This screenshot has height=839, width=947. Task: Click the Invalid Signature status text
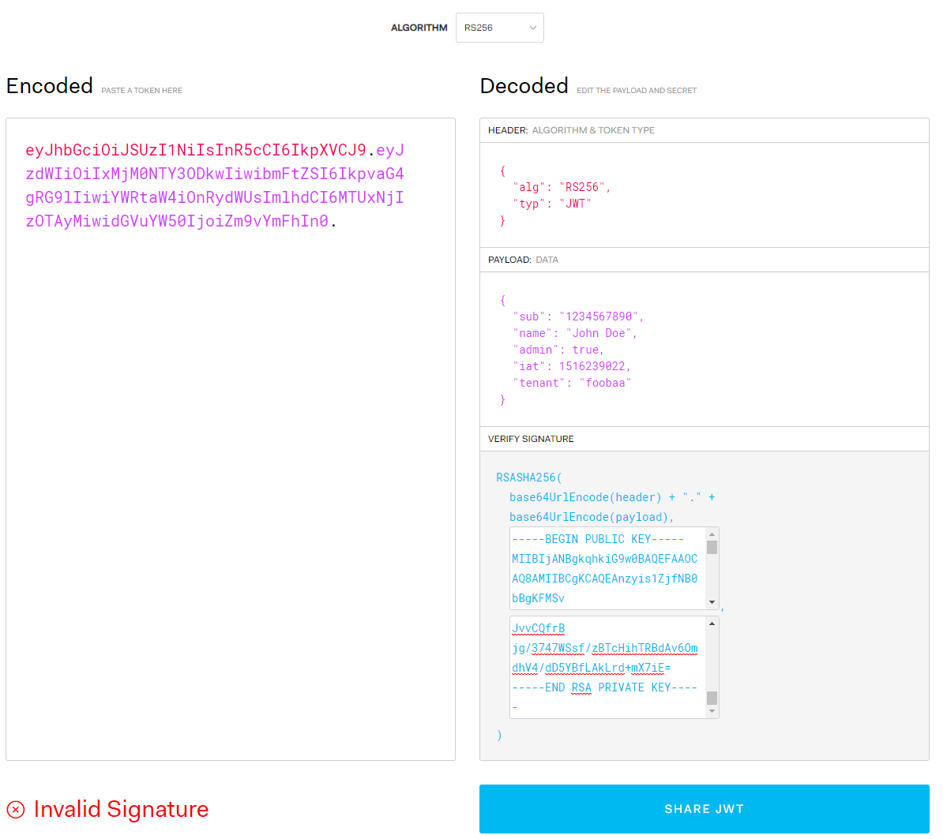click(x=121, y=810)
